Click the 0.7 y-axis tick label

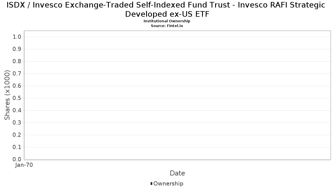click(x=17, y=74)
